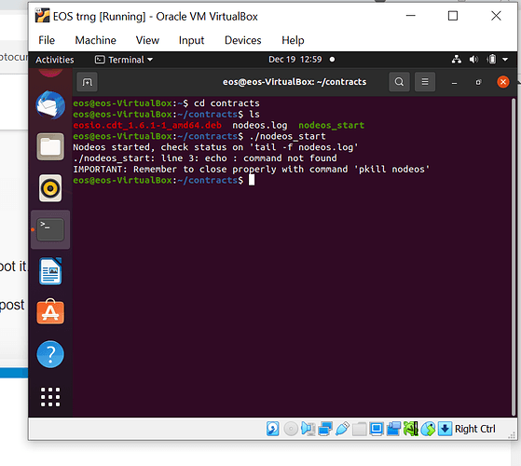Expand the system status menu arrow
Screen dimensions: 521x466
(505, 60)
